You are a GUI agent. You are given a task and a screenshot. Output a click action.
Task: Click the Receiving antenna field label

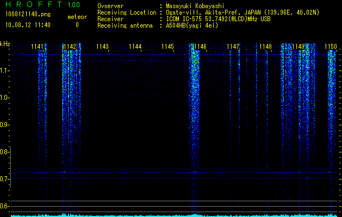pos(125,25)
